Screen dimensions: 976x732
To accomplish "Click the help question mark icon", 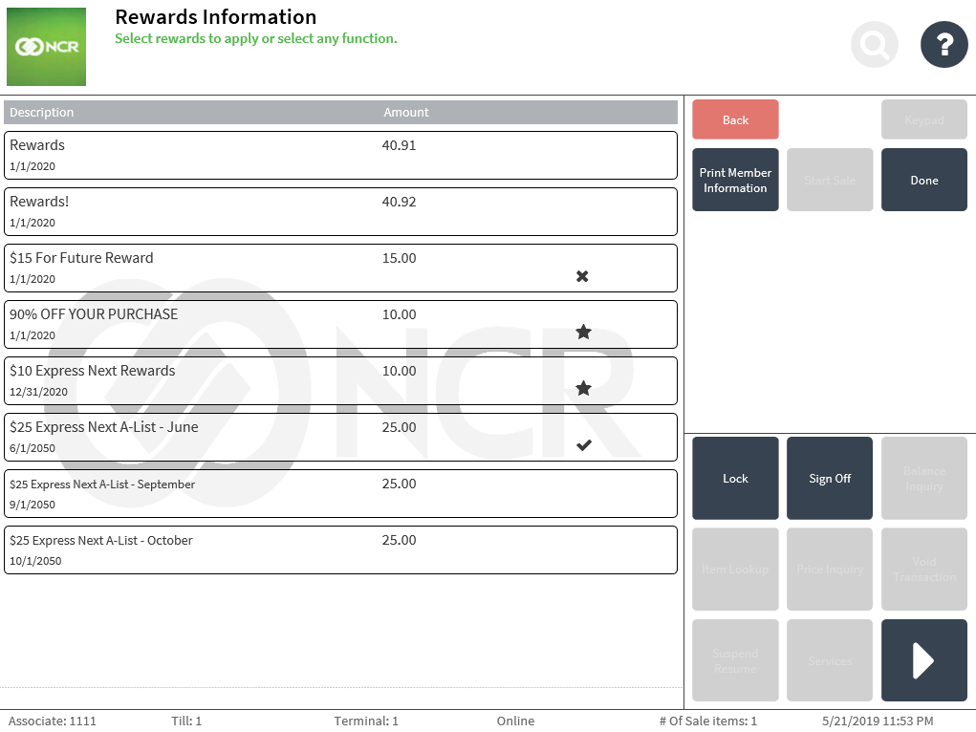I will click(943, 44).
